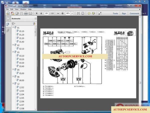Collapse bookmark group 02
Image resolution: width=150 pixels, height=113 pixels.
pos(13,45)
